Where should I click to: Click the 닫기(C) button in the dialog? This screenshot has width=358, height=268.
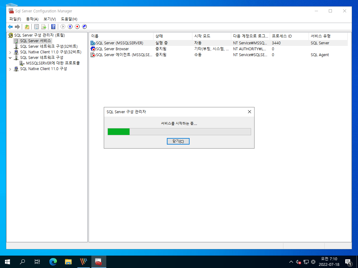(178, 141)
